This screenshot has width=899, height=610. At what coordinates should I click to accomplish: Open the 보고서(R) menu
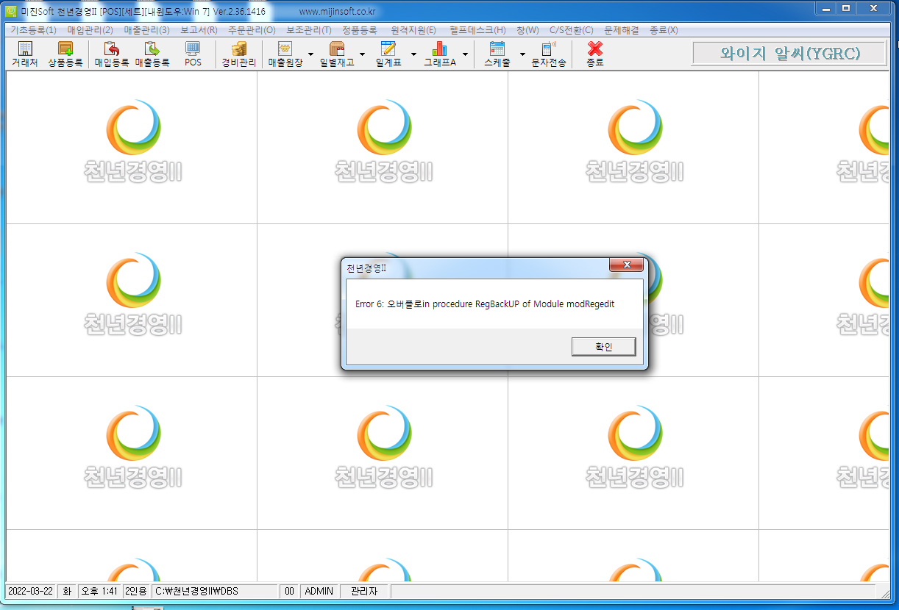tap(199, 30)
